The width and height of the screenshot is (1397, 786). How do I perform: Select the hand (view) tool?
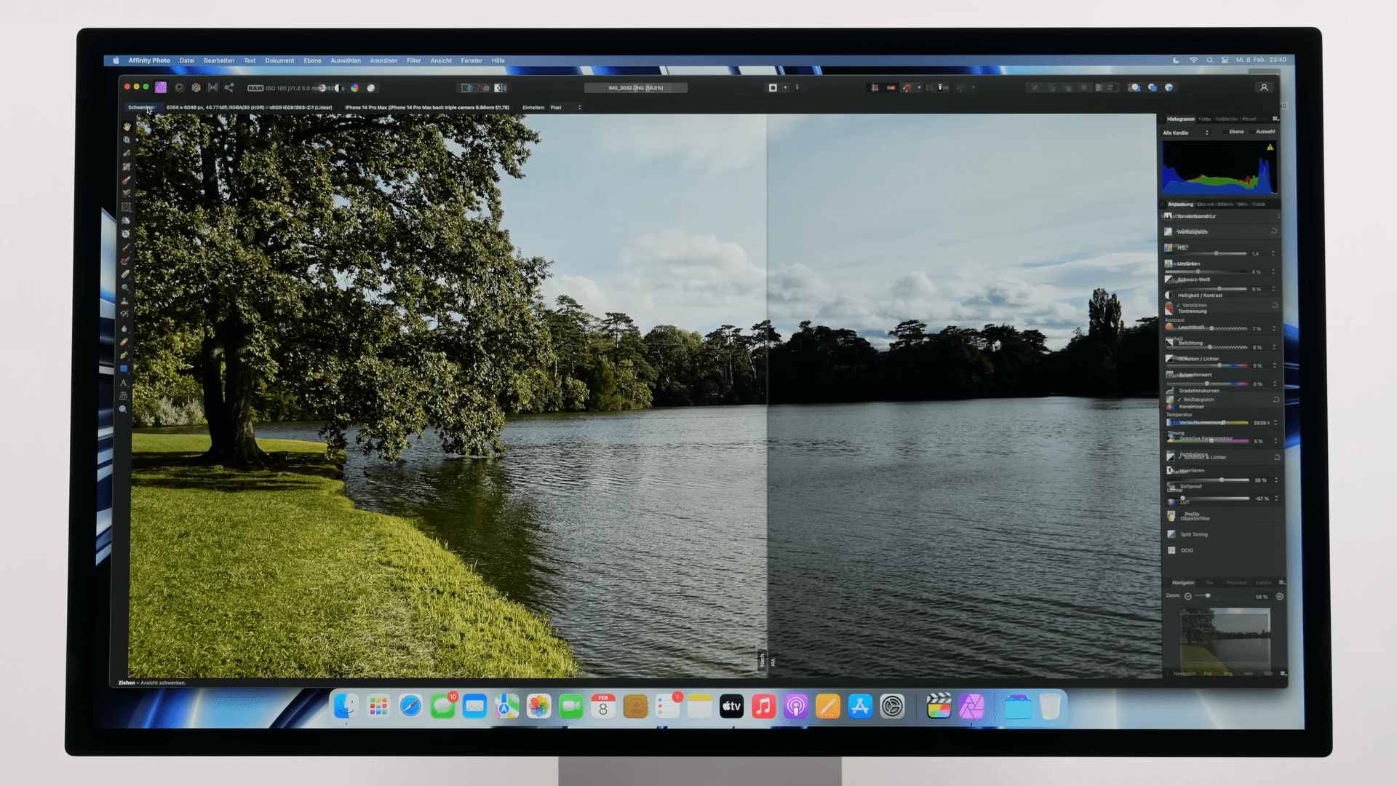127,127
